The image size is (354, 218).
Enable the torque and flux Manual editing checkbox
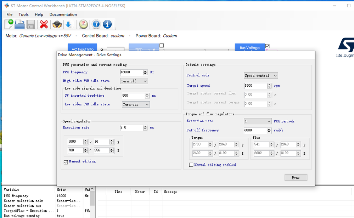(191, 165)
